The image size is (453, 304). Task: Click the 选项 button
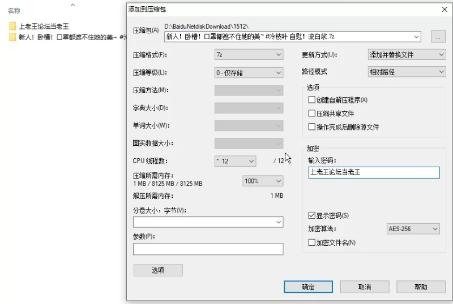point(158,270)
